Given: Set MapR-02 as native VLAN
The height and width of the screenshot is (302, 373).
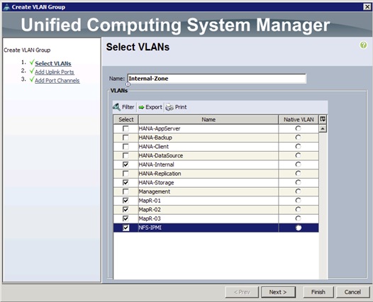Looking at the screenshot, I should (298, 210).
